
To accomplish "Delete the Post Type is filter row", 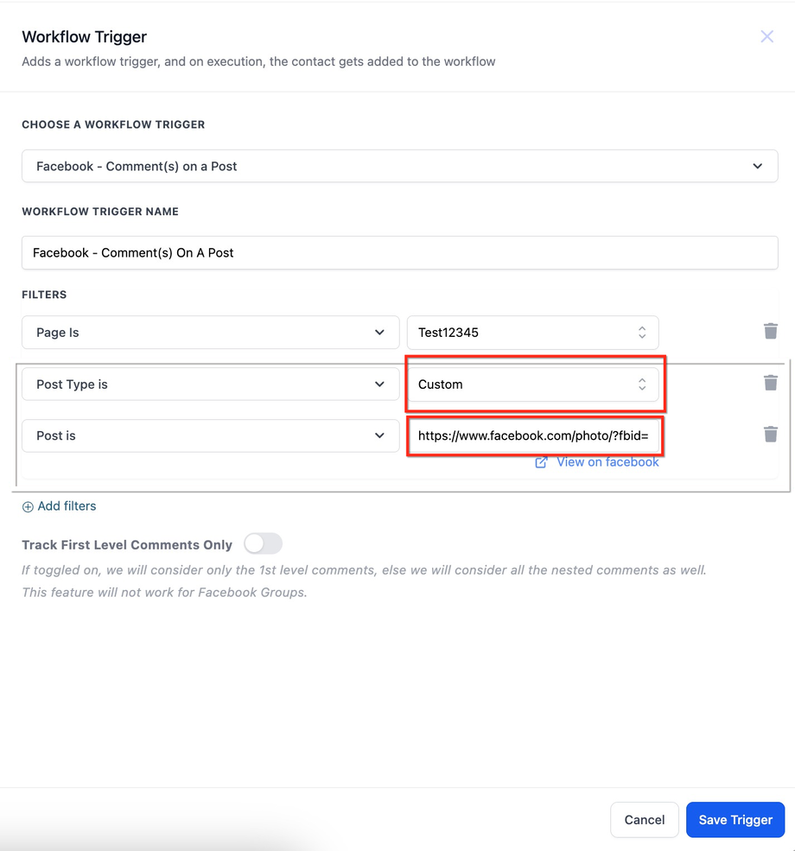I will click(771, 383).
